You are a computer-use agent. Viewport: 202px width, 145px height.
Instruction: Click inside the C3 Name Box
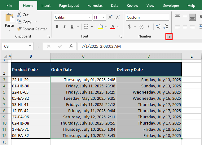pos(15,46)
